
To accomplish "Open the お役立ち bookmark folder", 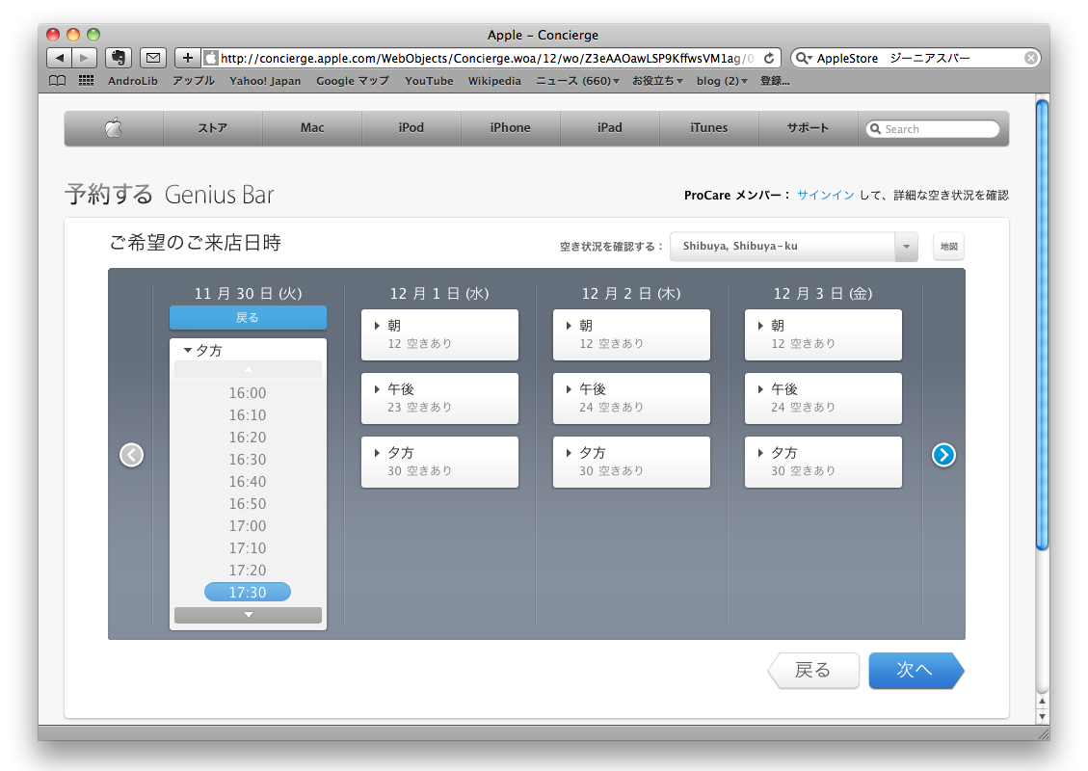I will click(657, 81).
